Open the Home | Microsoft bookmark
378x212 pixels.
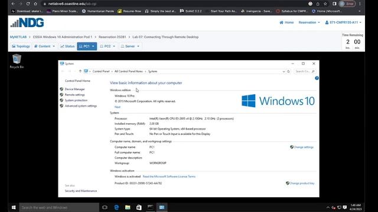tap(327, 11)
